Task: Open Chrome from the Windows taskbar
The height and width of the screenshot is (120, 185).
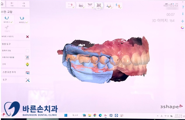Action: (95, 115)
